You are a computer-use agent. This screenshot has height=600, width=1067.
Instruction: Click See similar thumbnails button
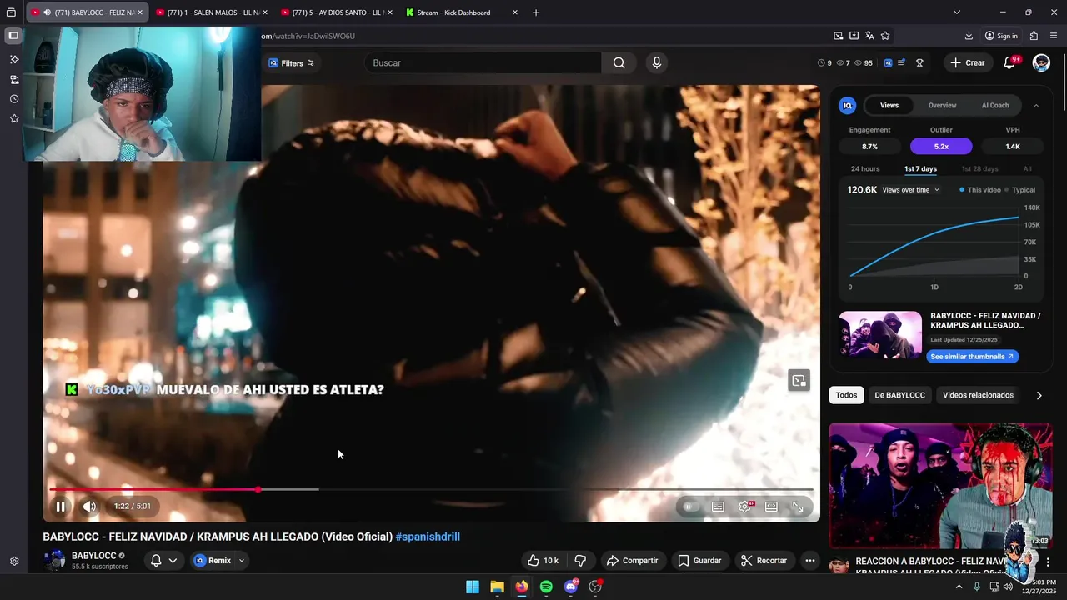(x=972, y=357)
